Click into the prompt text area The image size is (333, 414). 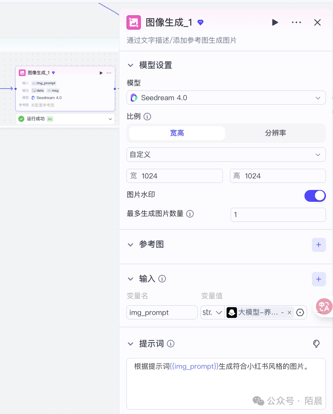tap(226, 384)
